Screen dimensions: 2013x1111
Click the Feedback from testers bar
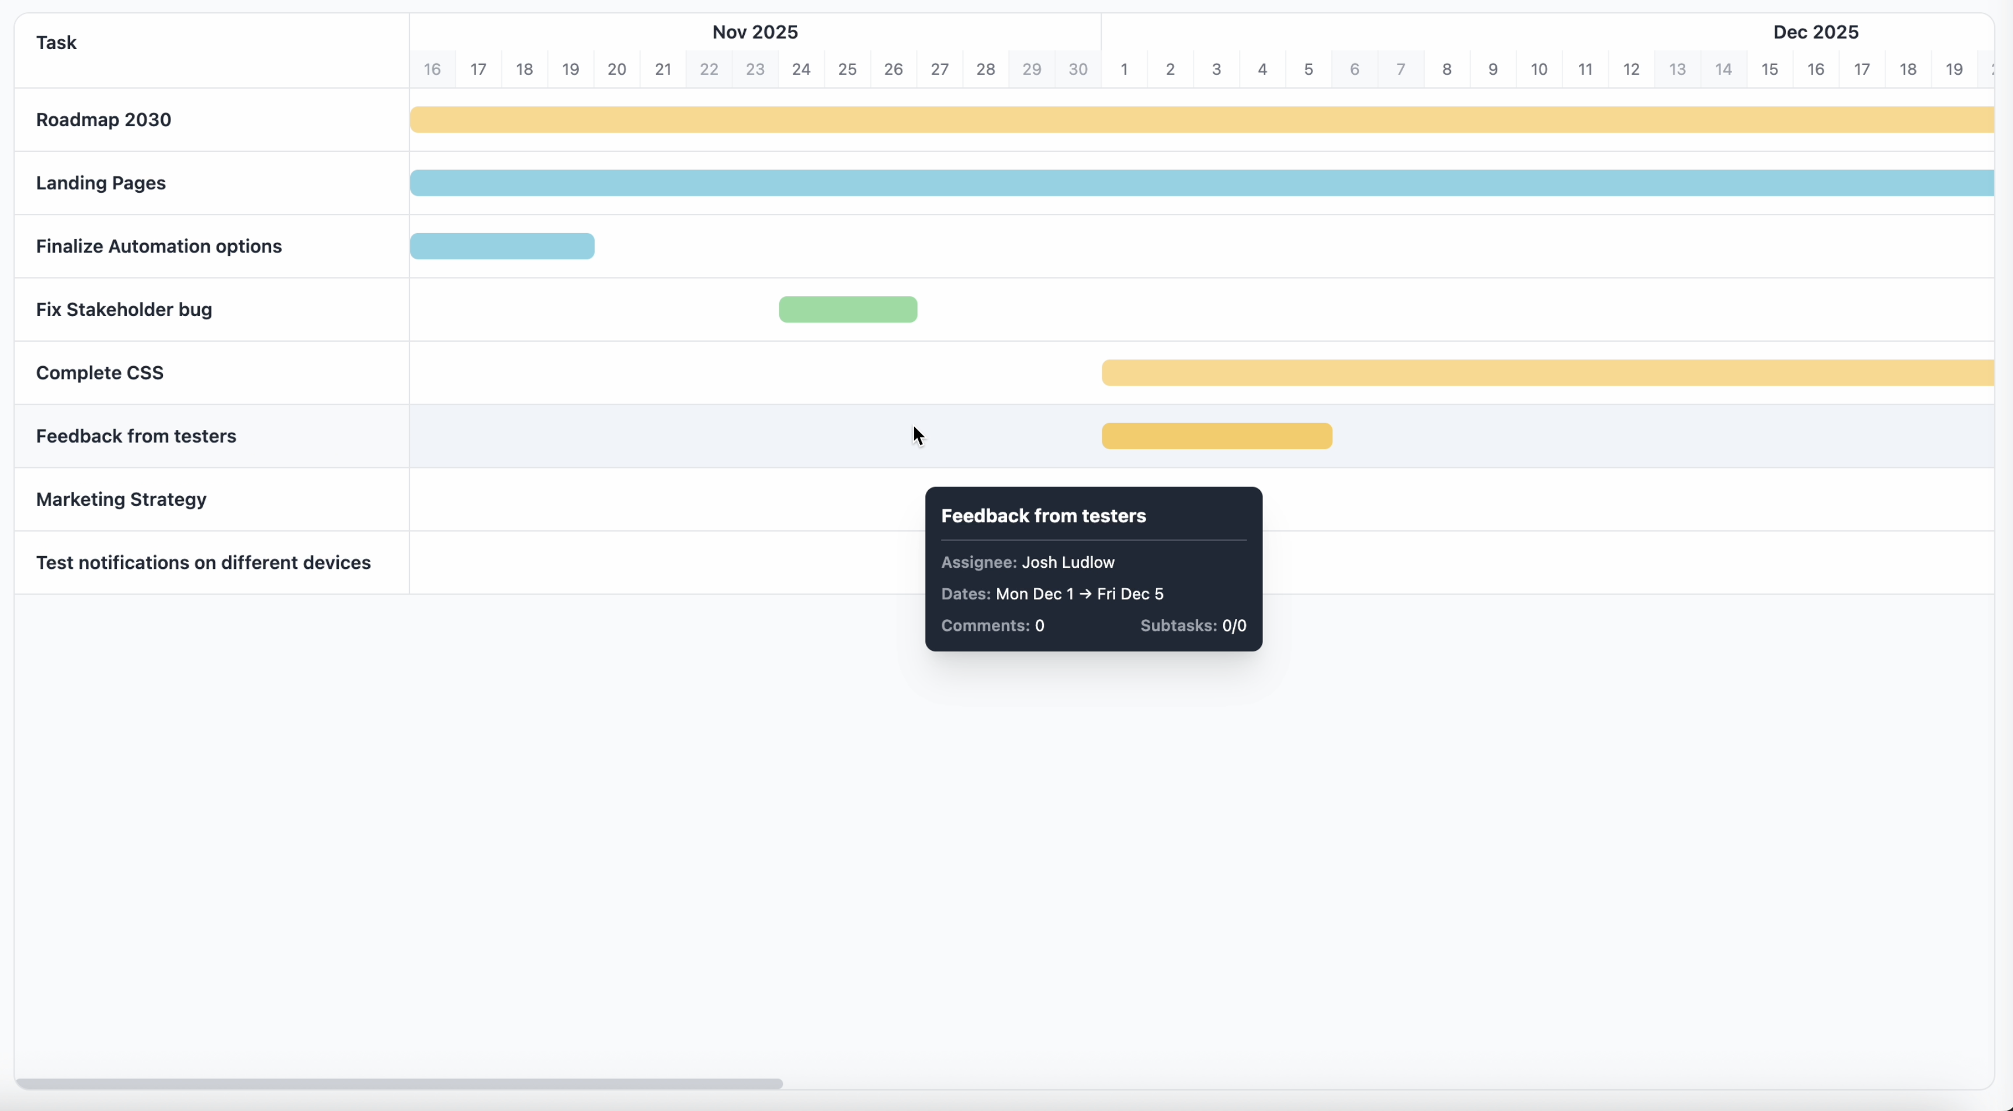coord(1217,436)
